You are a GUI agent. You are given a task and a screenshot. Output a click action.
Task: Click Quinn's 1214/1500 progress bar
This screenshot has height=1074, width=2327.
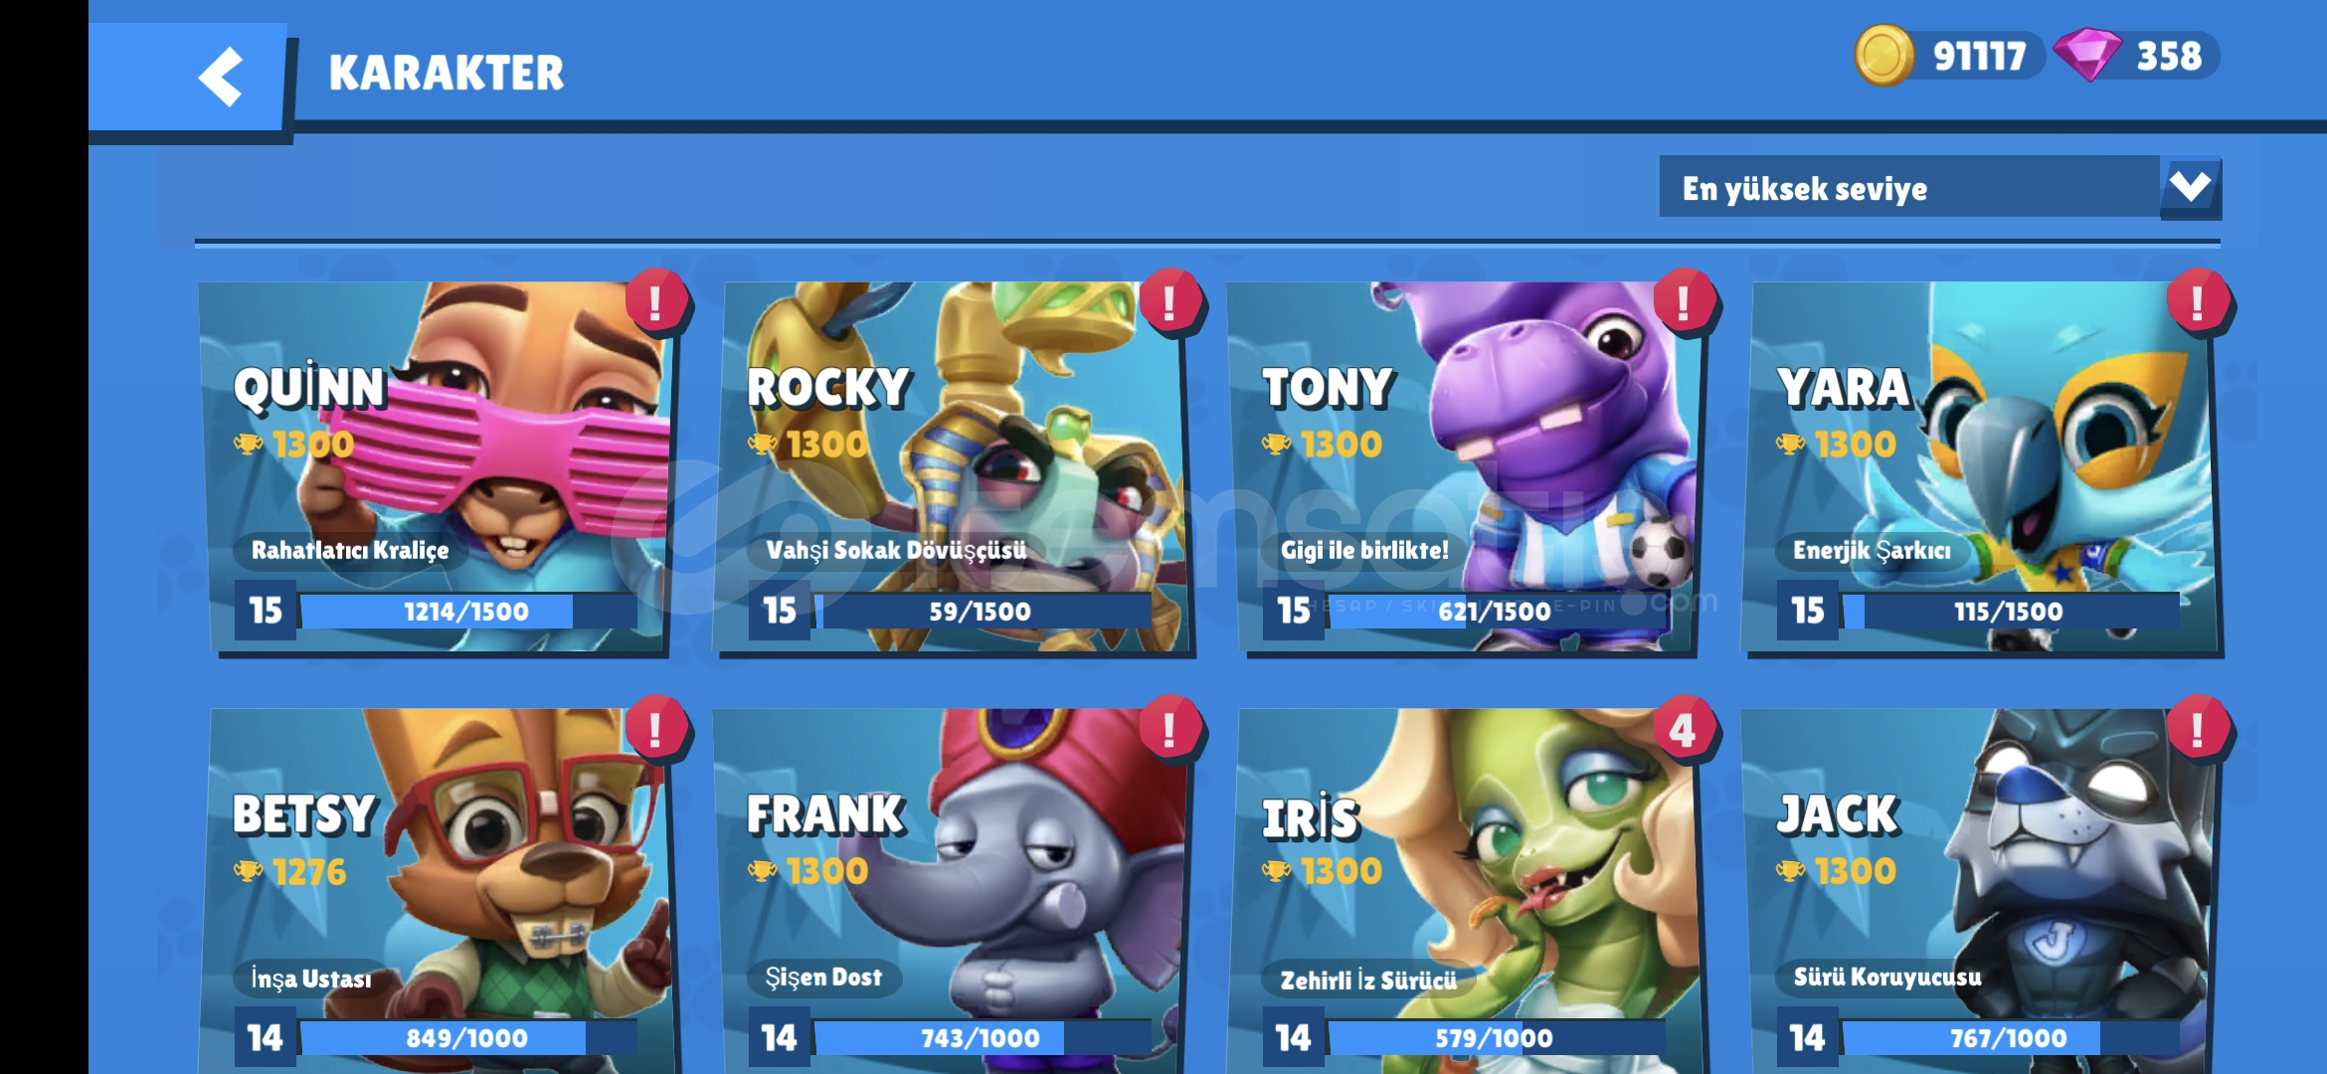click(467, 611)
